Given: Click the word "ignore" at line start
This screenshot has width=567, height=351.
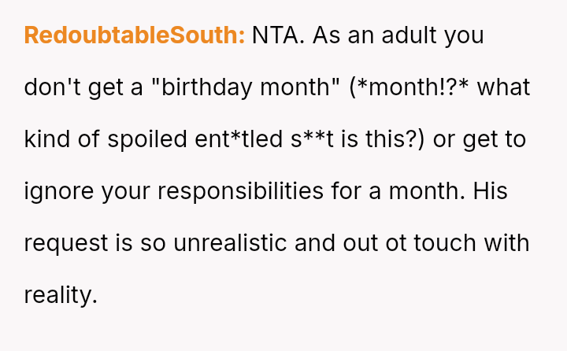Looking at the screenshot, I should 55,191.
